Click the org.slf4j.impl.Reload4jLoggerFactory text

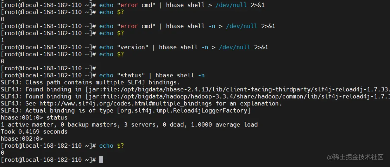coord(183,110)
